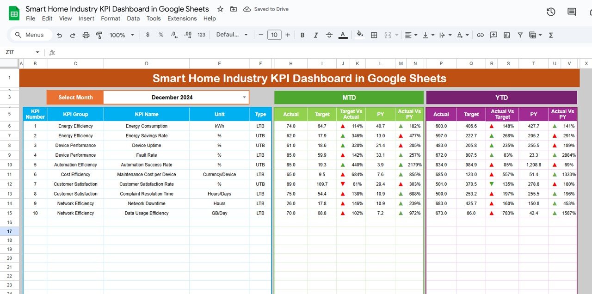Screen dimensions: 592x294
Task: Decrease font size with minus
Action: click(261, 35)
